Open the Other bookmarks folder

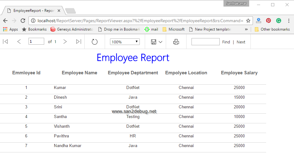point(272,29)
